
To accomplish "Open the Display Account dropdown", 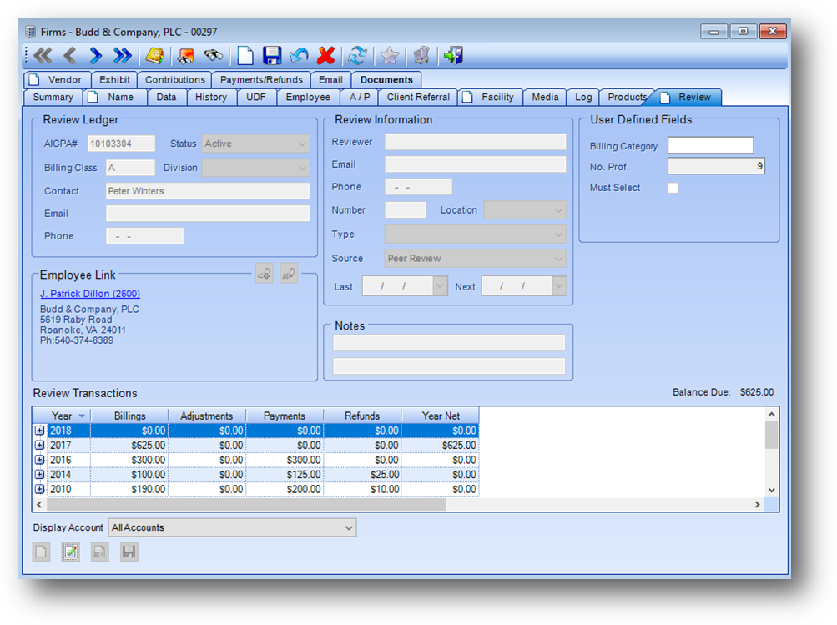I will pyautogui.click(x=348, y=527).
